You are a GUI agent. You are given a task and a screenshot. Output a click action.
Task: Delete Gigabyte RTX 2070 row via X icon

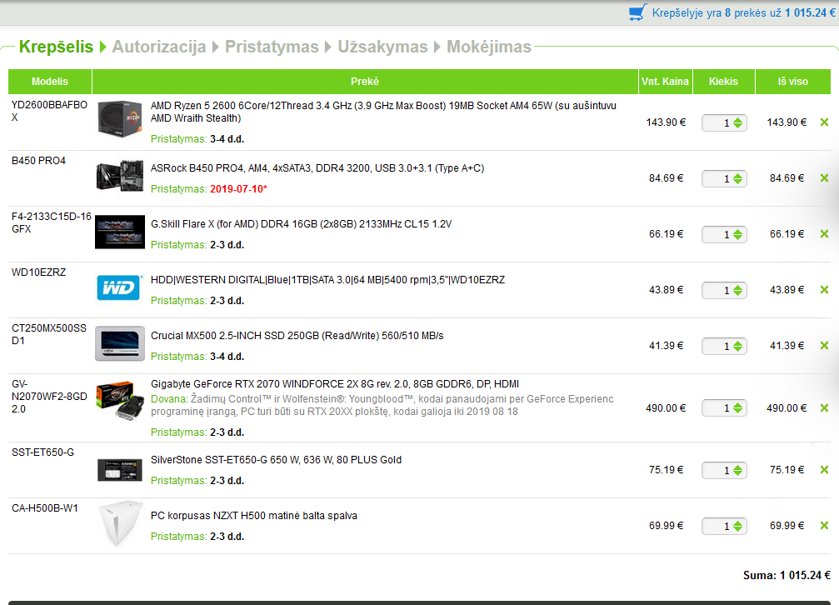pos(824,408)
